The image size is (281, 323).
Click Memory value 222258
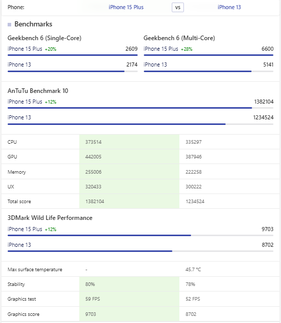tap(194, 172)
